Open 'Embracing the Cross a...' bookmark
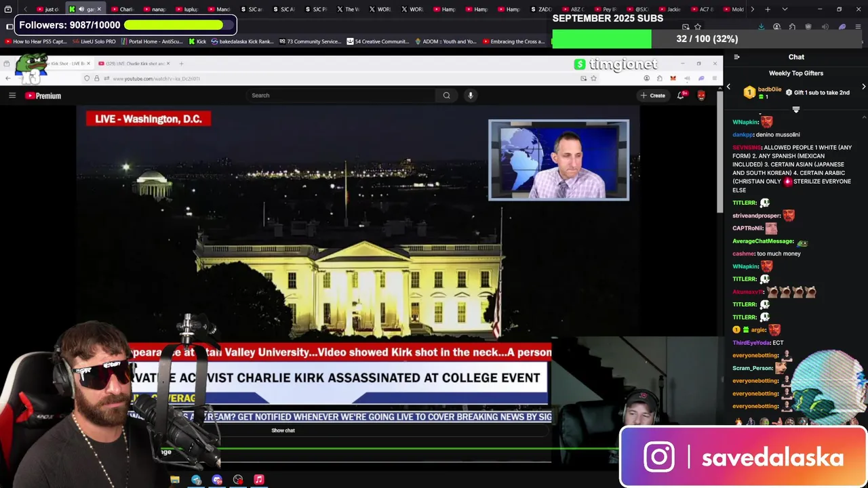This screenshot has height=488, width=868. click(514, 41)
